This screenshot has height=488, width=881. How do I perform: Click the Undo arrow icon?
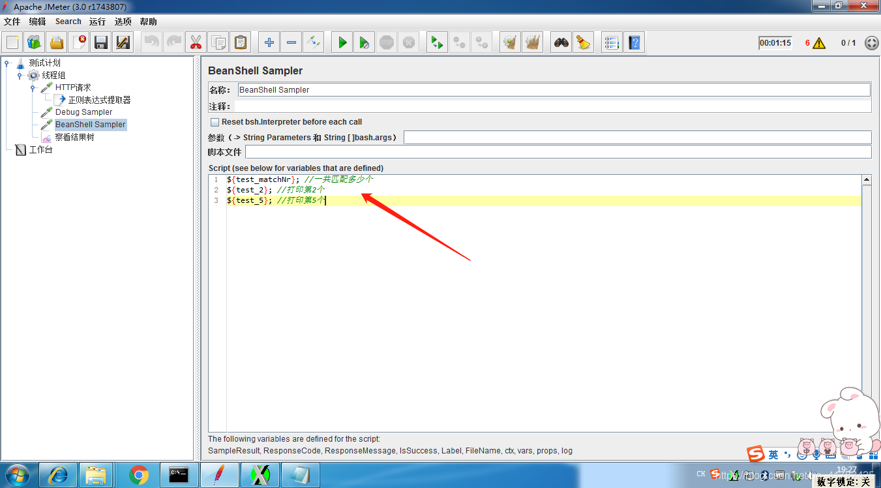152,43
